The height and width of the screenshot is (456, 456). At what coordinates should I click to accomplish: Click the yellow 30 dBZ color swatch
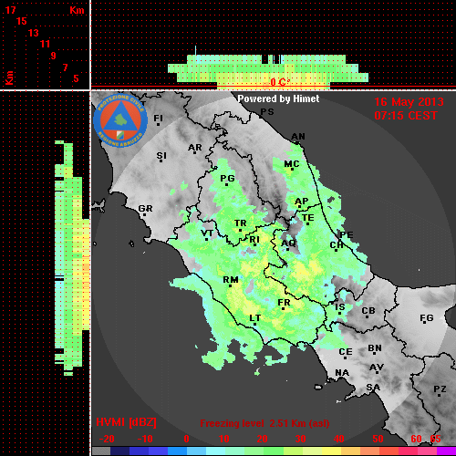click(x=312, y=451)
